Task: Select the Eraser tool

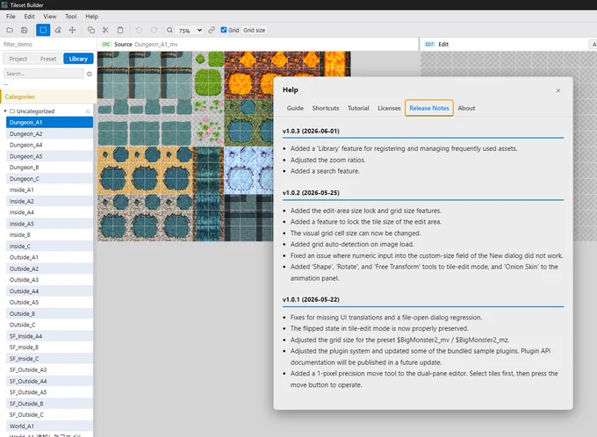Action: pos(57,30)
